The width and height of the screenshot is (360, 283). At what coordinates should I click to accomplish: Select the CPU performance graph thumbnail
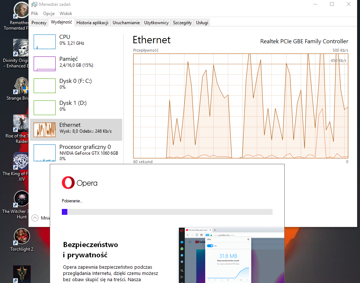(x=45, y=42)
